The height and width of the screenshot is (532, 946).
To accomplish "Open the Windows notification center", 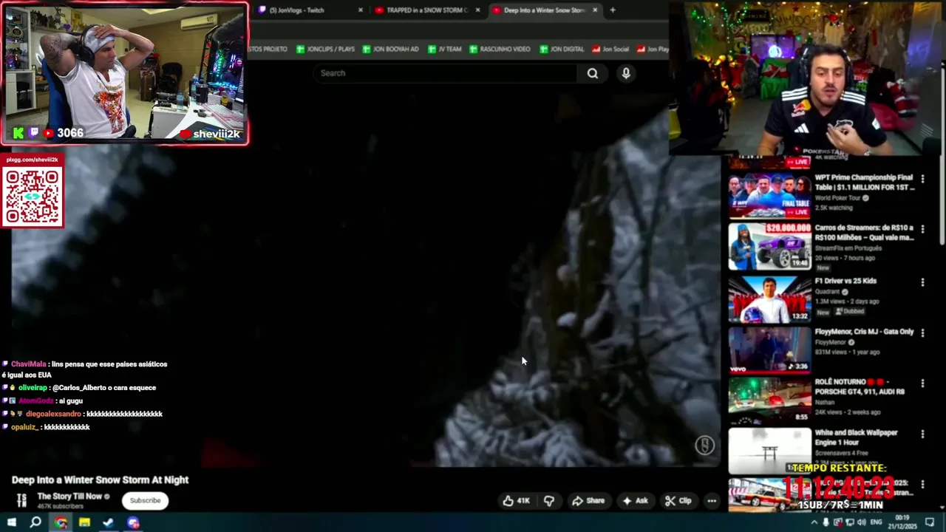I will pos(930,522).
